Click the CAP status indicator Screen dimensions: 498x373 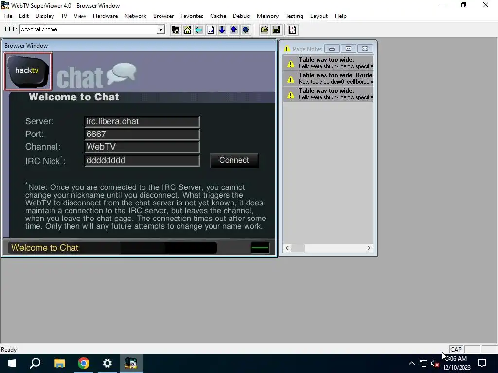point(456,350)
